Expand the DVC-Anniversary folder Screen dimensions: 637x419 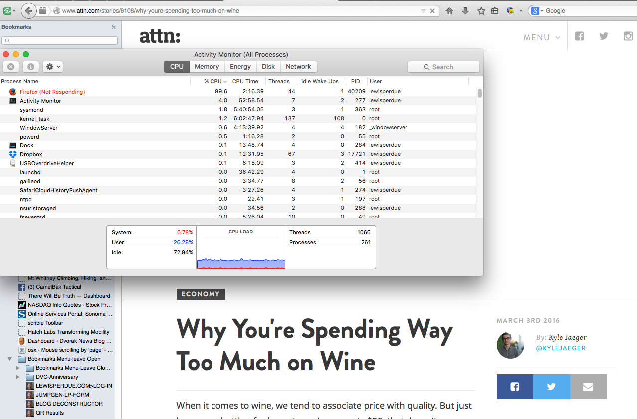tap(18, 377)
